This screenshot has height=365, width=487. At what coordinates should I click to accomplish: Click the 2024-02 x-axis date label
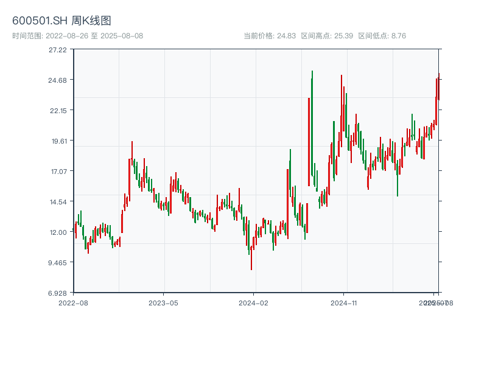pyautogui.click(x=254, y=302)
